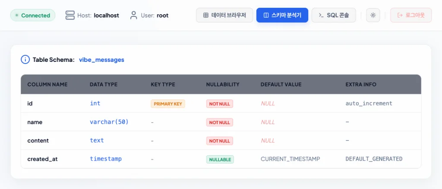Image resolution: width=442 pixels, height=189 pixels.
Task: Click the EXTRA INFO header
Action: click(x=361, y=84)
